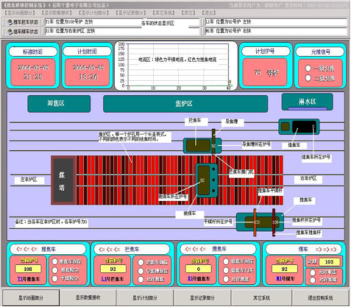Click the 103 plan number field in 煤车 panel
This screenshot has height=307, width=351.
tap(329, 263)
